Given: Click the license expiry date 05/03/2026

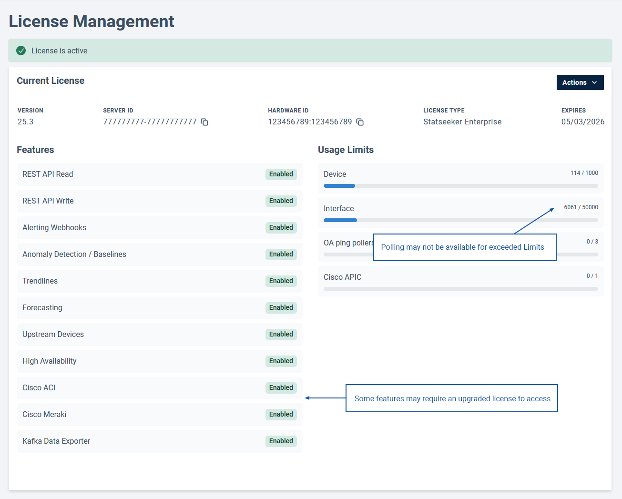Looking at the screenshot, I should pos(582,122).
